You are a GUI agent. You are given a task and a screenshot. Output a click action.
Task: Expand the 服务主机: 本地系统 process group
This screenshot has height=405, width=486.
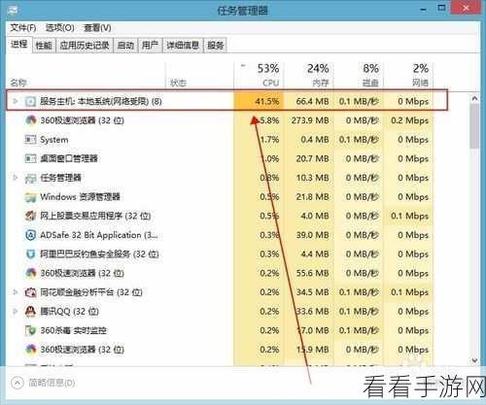15,101
